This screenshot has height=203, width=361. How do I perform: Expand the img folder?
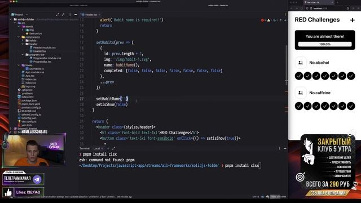tap(23, 30)
